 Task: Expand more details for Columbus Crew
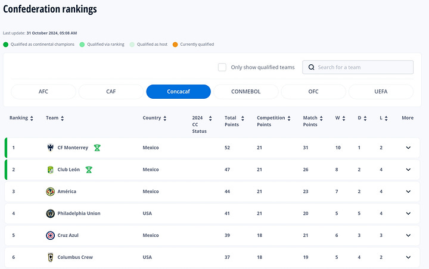point(408,257)
